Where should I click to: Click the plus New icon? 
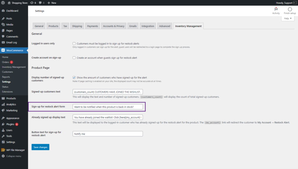coord(49,3)
